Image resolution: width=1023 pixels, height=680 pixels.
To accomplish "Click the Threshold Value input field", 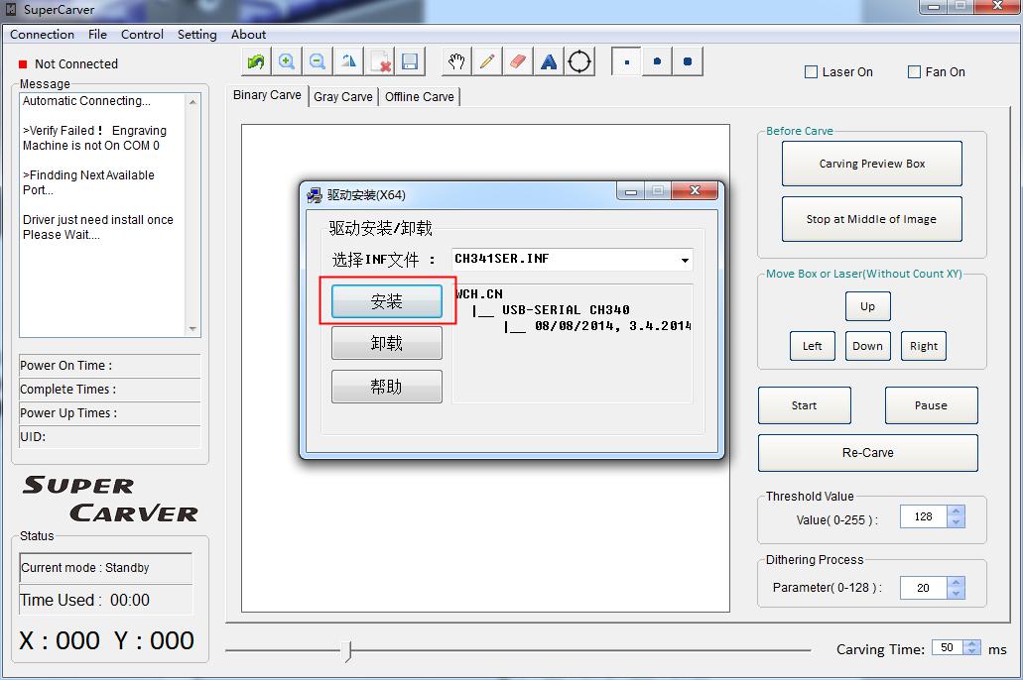I will 924,516.
